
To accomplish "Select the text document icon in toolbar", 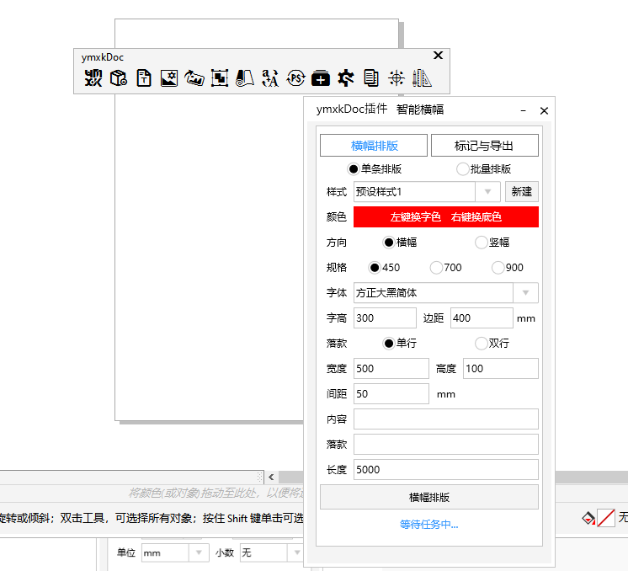I will [144, 77].
